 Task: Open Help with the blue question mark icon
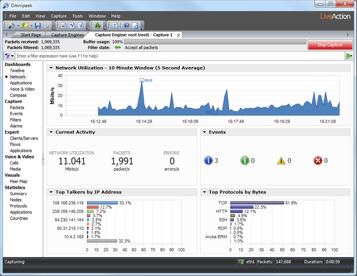click(126, 26)
